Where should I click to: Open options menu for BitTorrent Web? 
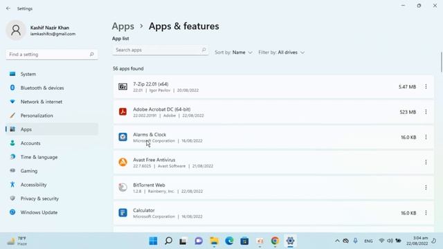pyautogui.click(x=426, y=187)
